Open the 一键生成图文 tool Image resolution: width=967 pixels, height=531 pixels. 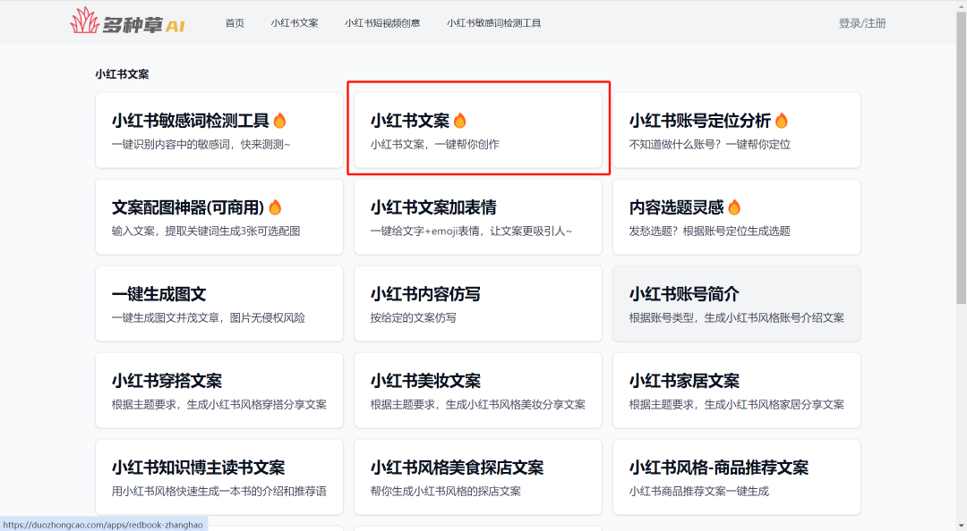[x=218, y=303]
